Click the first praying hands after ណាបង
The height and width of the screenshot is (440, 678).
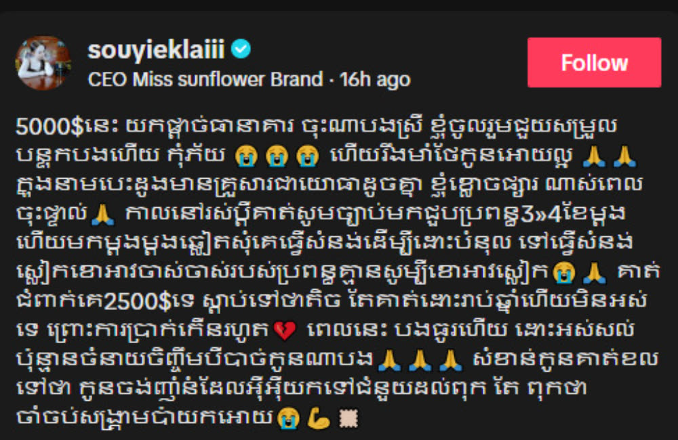[389, 360]
